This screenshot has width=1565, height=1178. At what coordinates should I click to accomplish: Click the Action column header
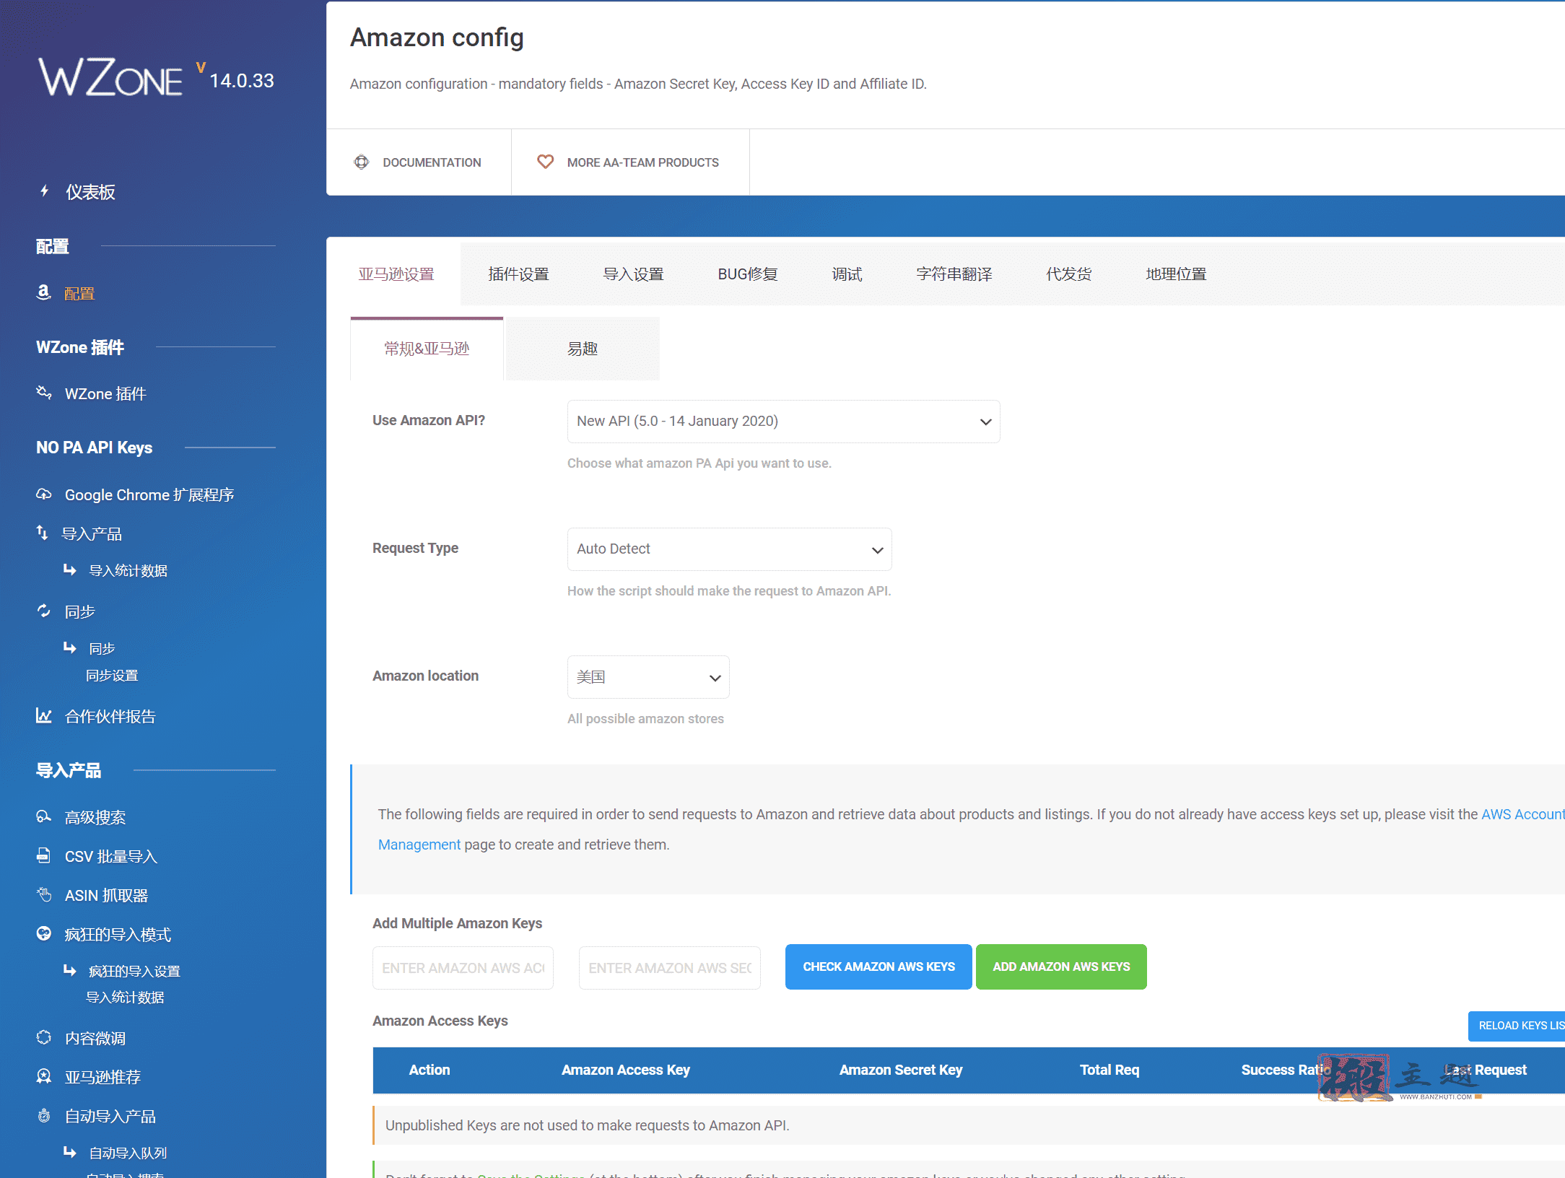tap(430, 1070)
